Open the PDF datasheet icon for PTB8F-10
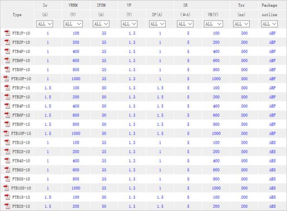This screenshot has width=287, height=211. click(x=7, y=70)
